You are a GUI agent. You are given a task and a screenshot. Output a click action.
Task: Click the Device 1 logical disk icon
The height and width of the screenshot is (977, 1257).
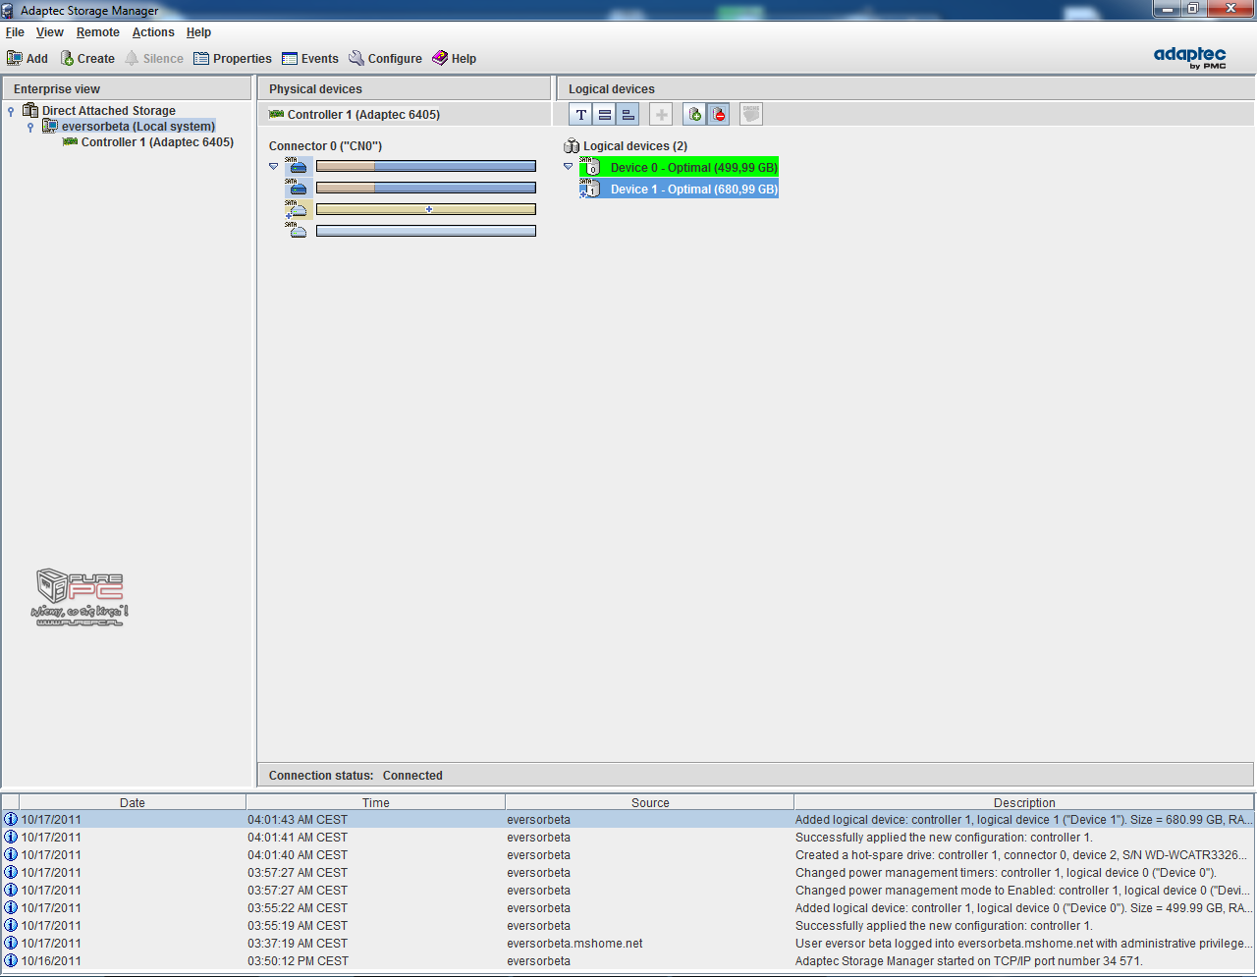(589, 188)
